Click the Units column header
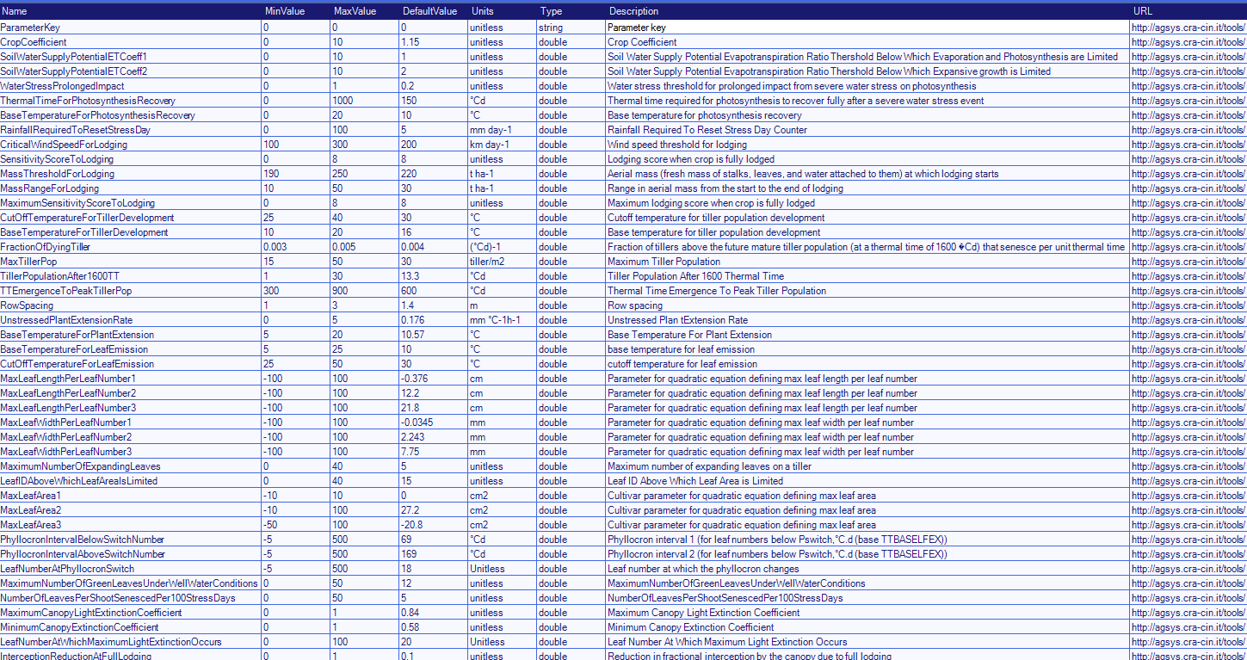 [x=503, y=11]
